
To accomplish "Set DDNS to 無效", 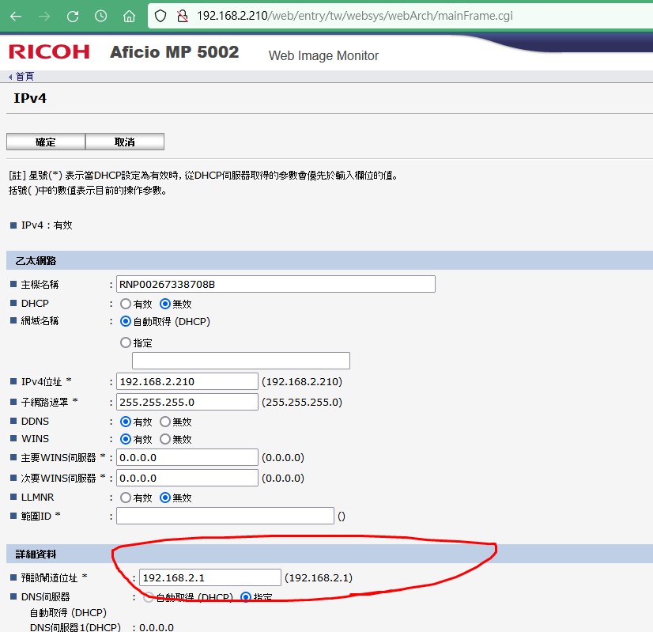I will tap(165, 422).
